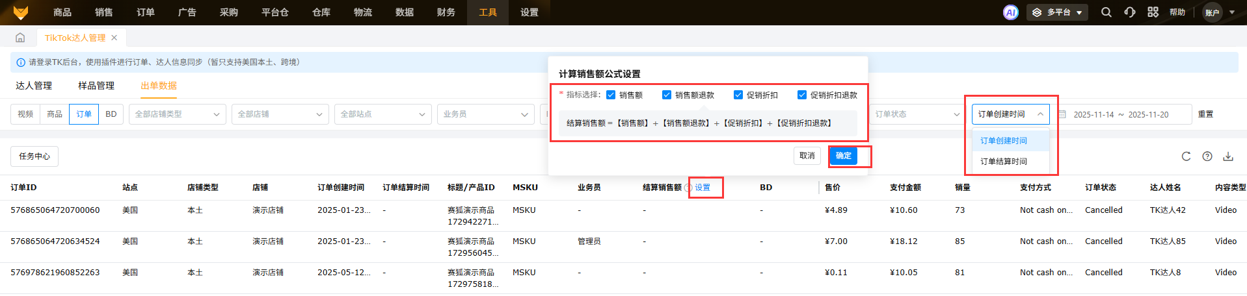1247x296 pixels.
Task: Select 视频 segment button
Action: click(25, 114)
